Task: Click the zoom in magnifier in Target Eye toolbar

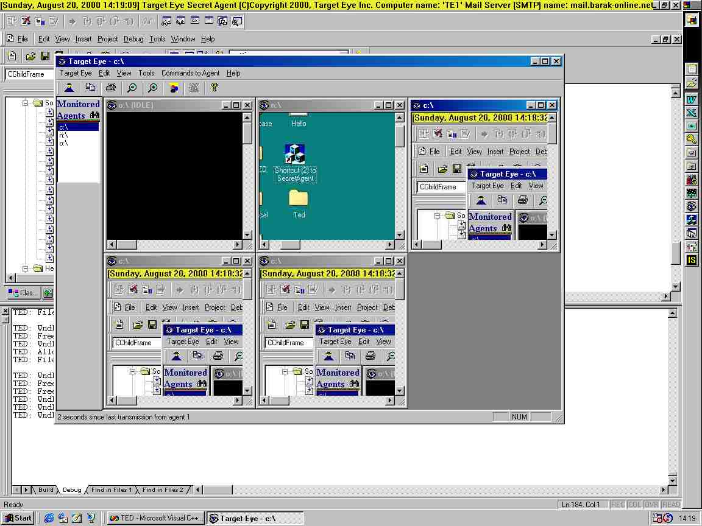Action: click(x=153, y=88)
